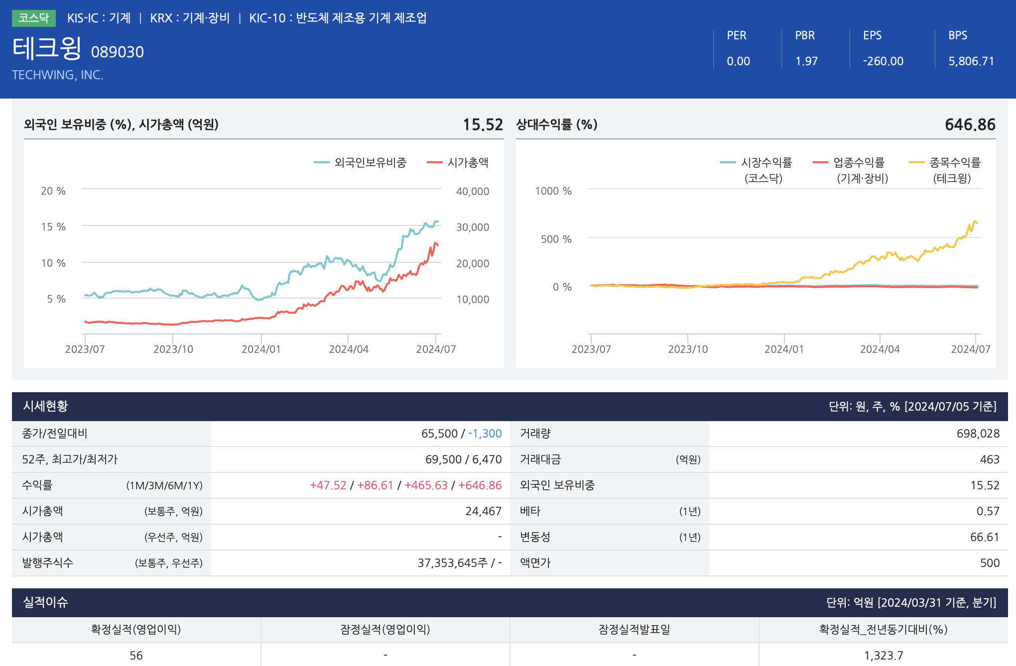Click the 확정실적(영업이익) column header
Image resolution: width=1016 pixels, height=666 pixels.
136,630
